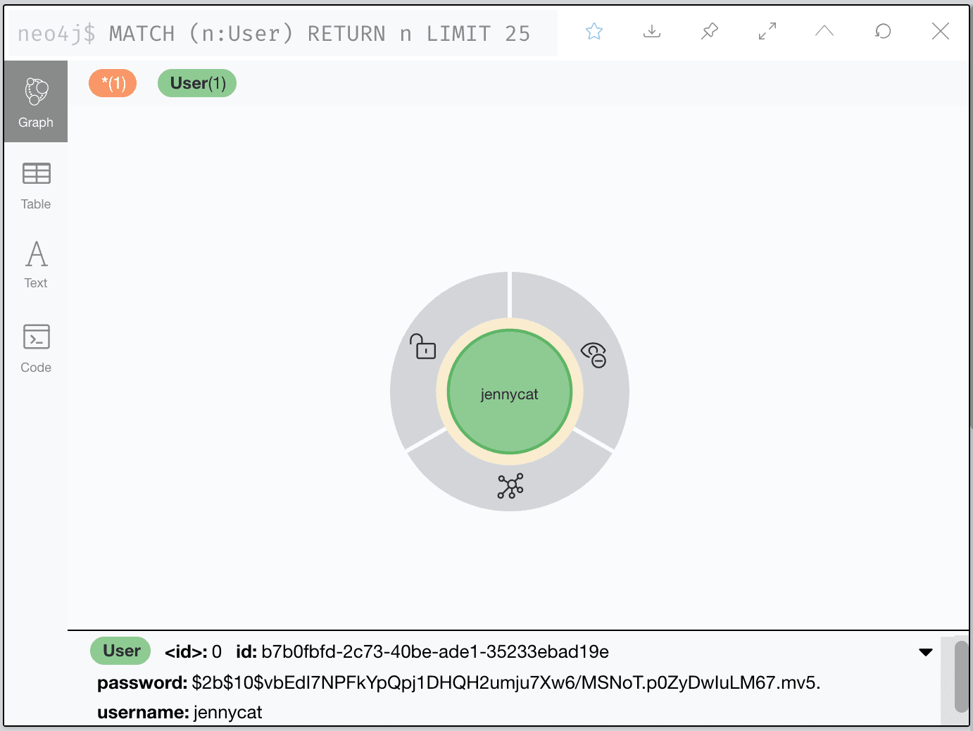
Task: Click the green User(1) label badge
Action: click(x=197, y=83)
